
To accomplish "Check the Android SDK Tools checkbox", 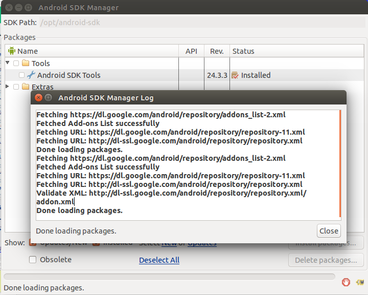I will tap(21, 75).
